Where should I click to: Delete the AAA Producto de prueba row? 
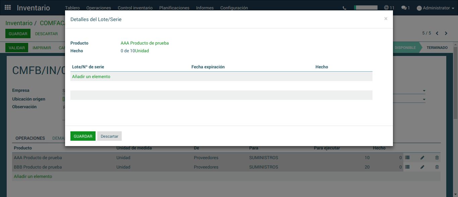437,157
